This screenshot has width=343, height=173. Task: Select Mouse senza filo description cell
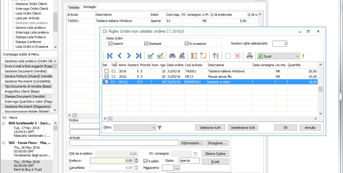[230, 77]
